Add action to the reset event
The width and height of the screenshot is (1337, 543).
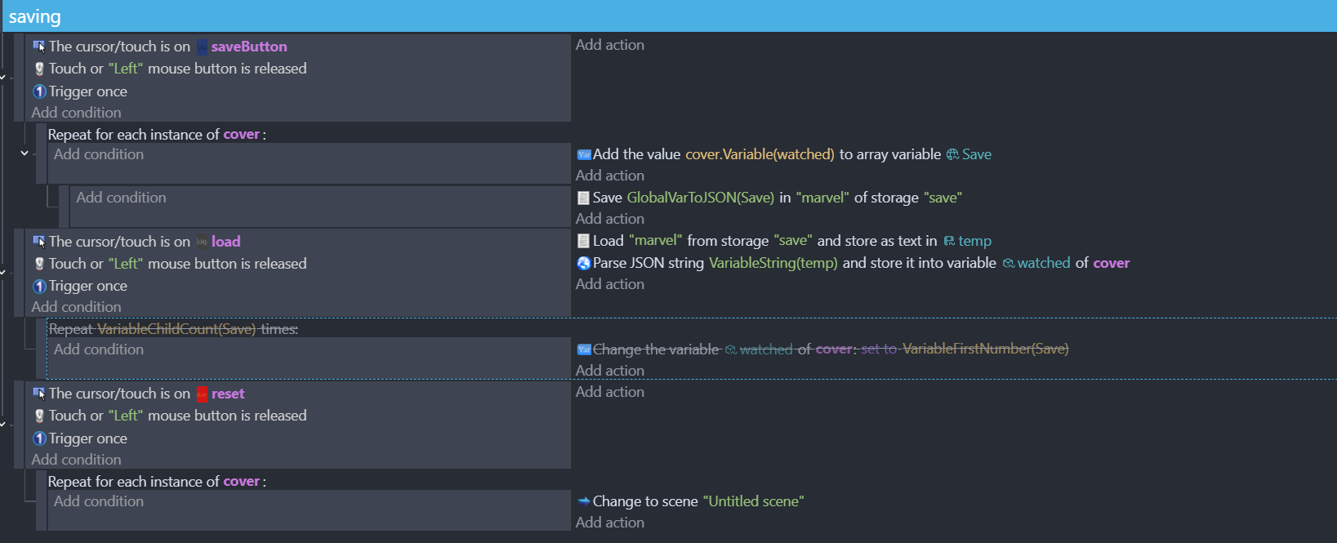(610, 392)
